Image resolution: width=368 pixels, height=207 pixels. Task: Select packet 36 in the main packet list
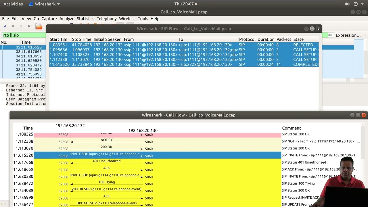tap(23, 61)
